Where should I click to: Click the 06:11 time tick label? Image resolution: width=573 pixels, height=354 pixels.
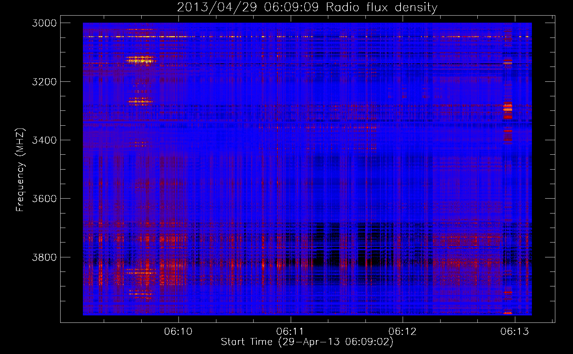(x=290, y=331)
